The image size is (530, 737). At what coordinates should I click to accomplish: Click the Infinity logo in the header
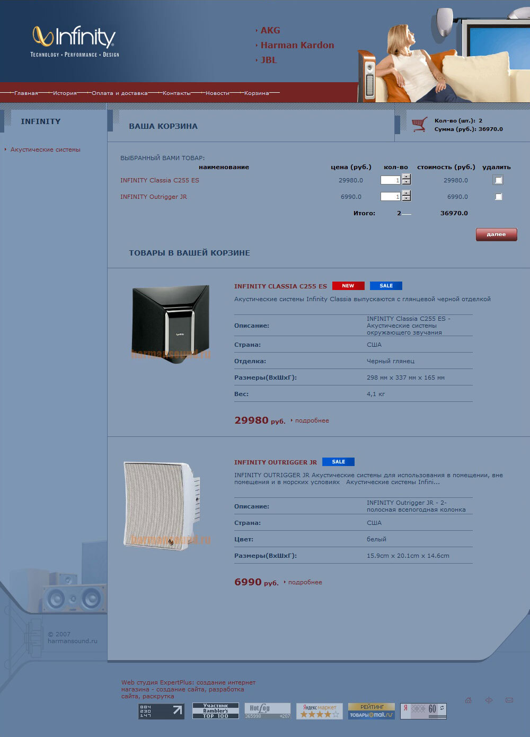(75, 41)
